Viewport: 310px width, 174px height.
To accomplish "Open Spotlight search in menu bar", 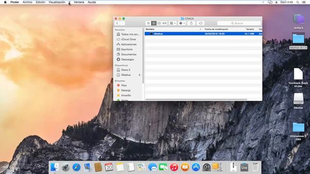I will coord(297,2).
